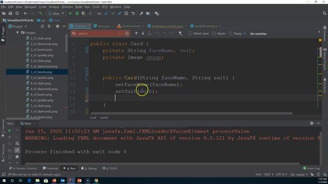The height and width of the screenshot is (184, 328).
Task: Open File Explorer from the taskbar
Action: click(x=37, y=180)
